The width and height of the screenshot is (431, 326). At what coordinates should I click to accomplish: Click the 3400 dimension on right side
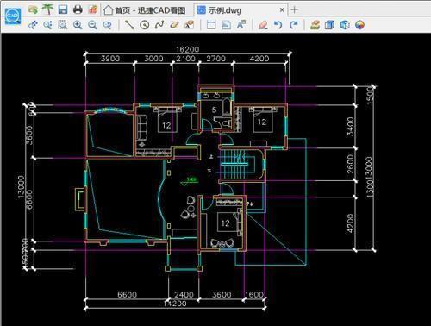(x=351, y=127)
